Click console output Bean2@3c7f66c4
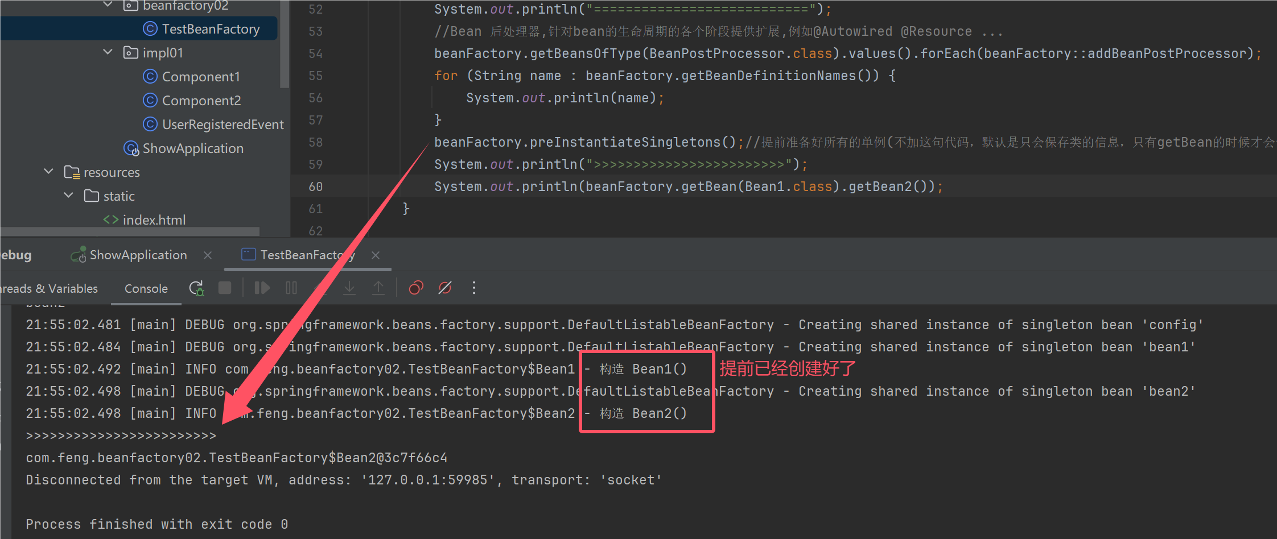This screenshot has height=539, width=1277. coord(237,458)
